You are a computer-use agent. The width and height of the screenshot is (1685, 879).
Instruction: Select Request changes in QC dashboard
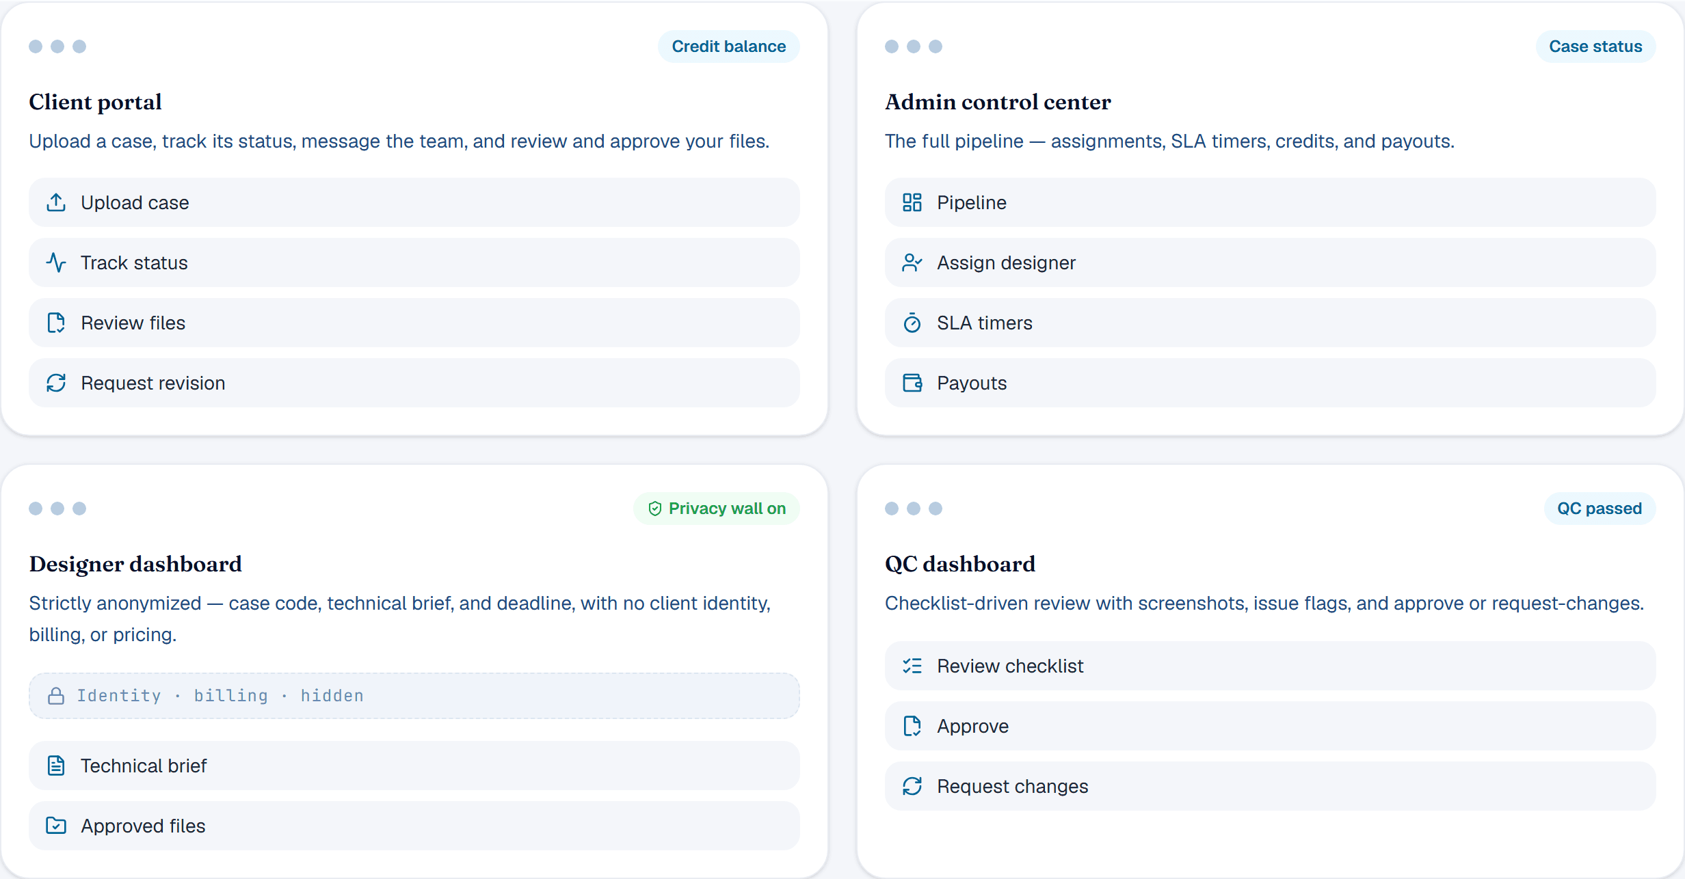tap(1270, 786)
